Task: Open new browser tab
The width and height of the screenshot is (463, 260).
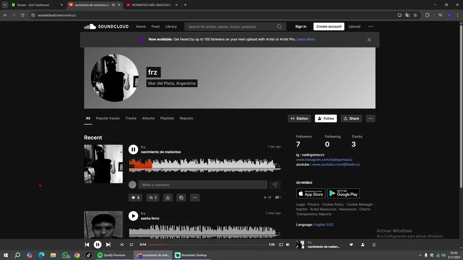Action: (185, 5)
